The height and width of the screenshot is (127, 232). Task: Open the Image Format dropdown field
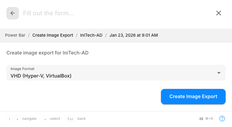click(x=111, y=73)
